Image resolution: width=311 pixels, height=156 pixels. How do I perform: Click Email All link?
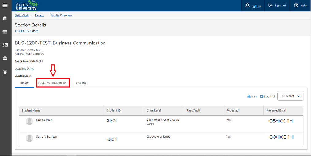(x=267, y=97)
